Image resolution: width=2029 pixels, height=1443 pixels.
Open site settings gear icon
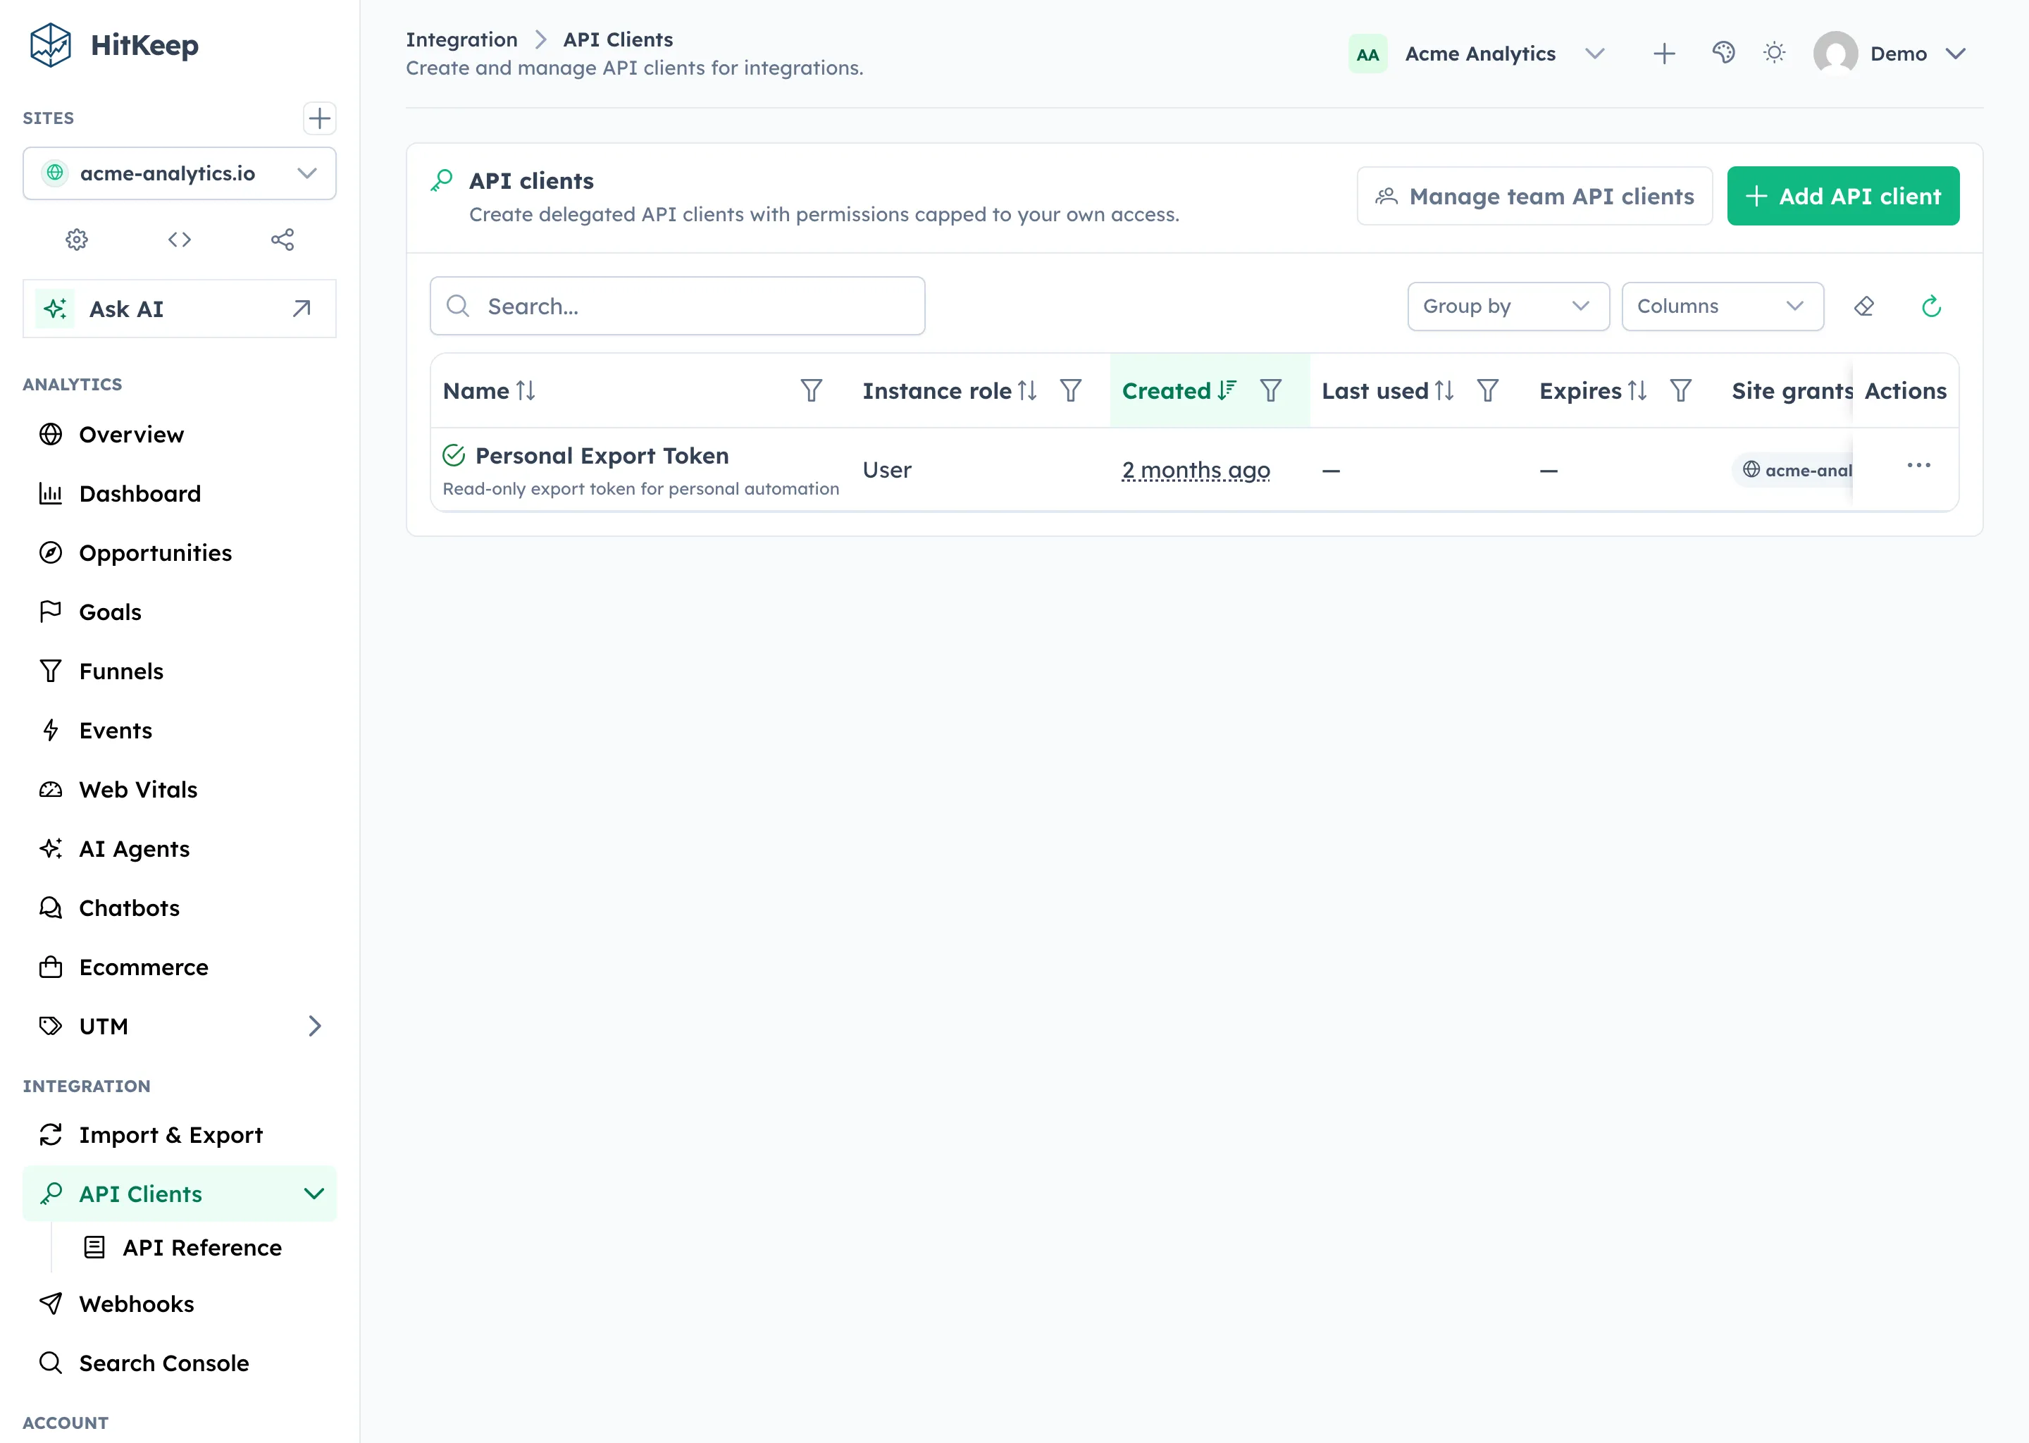coord(77,239)
